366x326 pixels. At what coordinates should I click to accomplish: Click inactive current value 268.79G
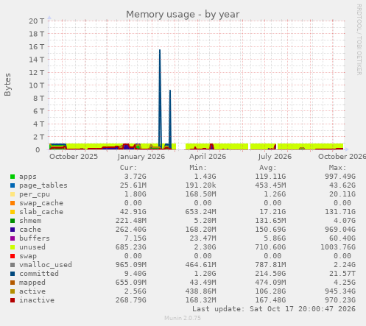coord(131,300)
